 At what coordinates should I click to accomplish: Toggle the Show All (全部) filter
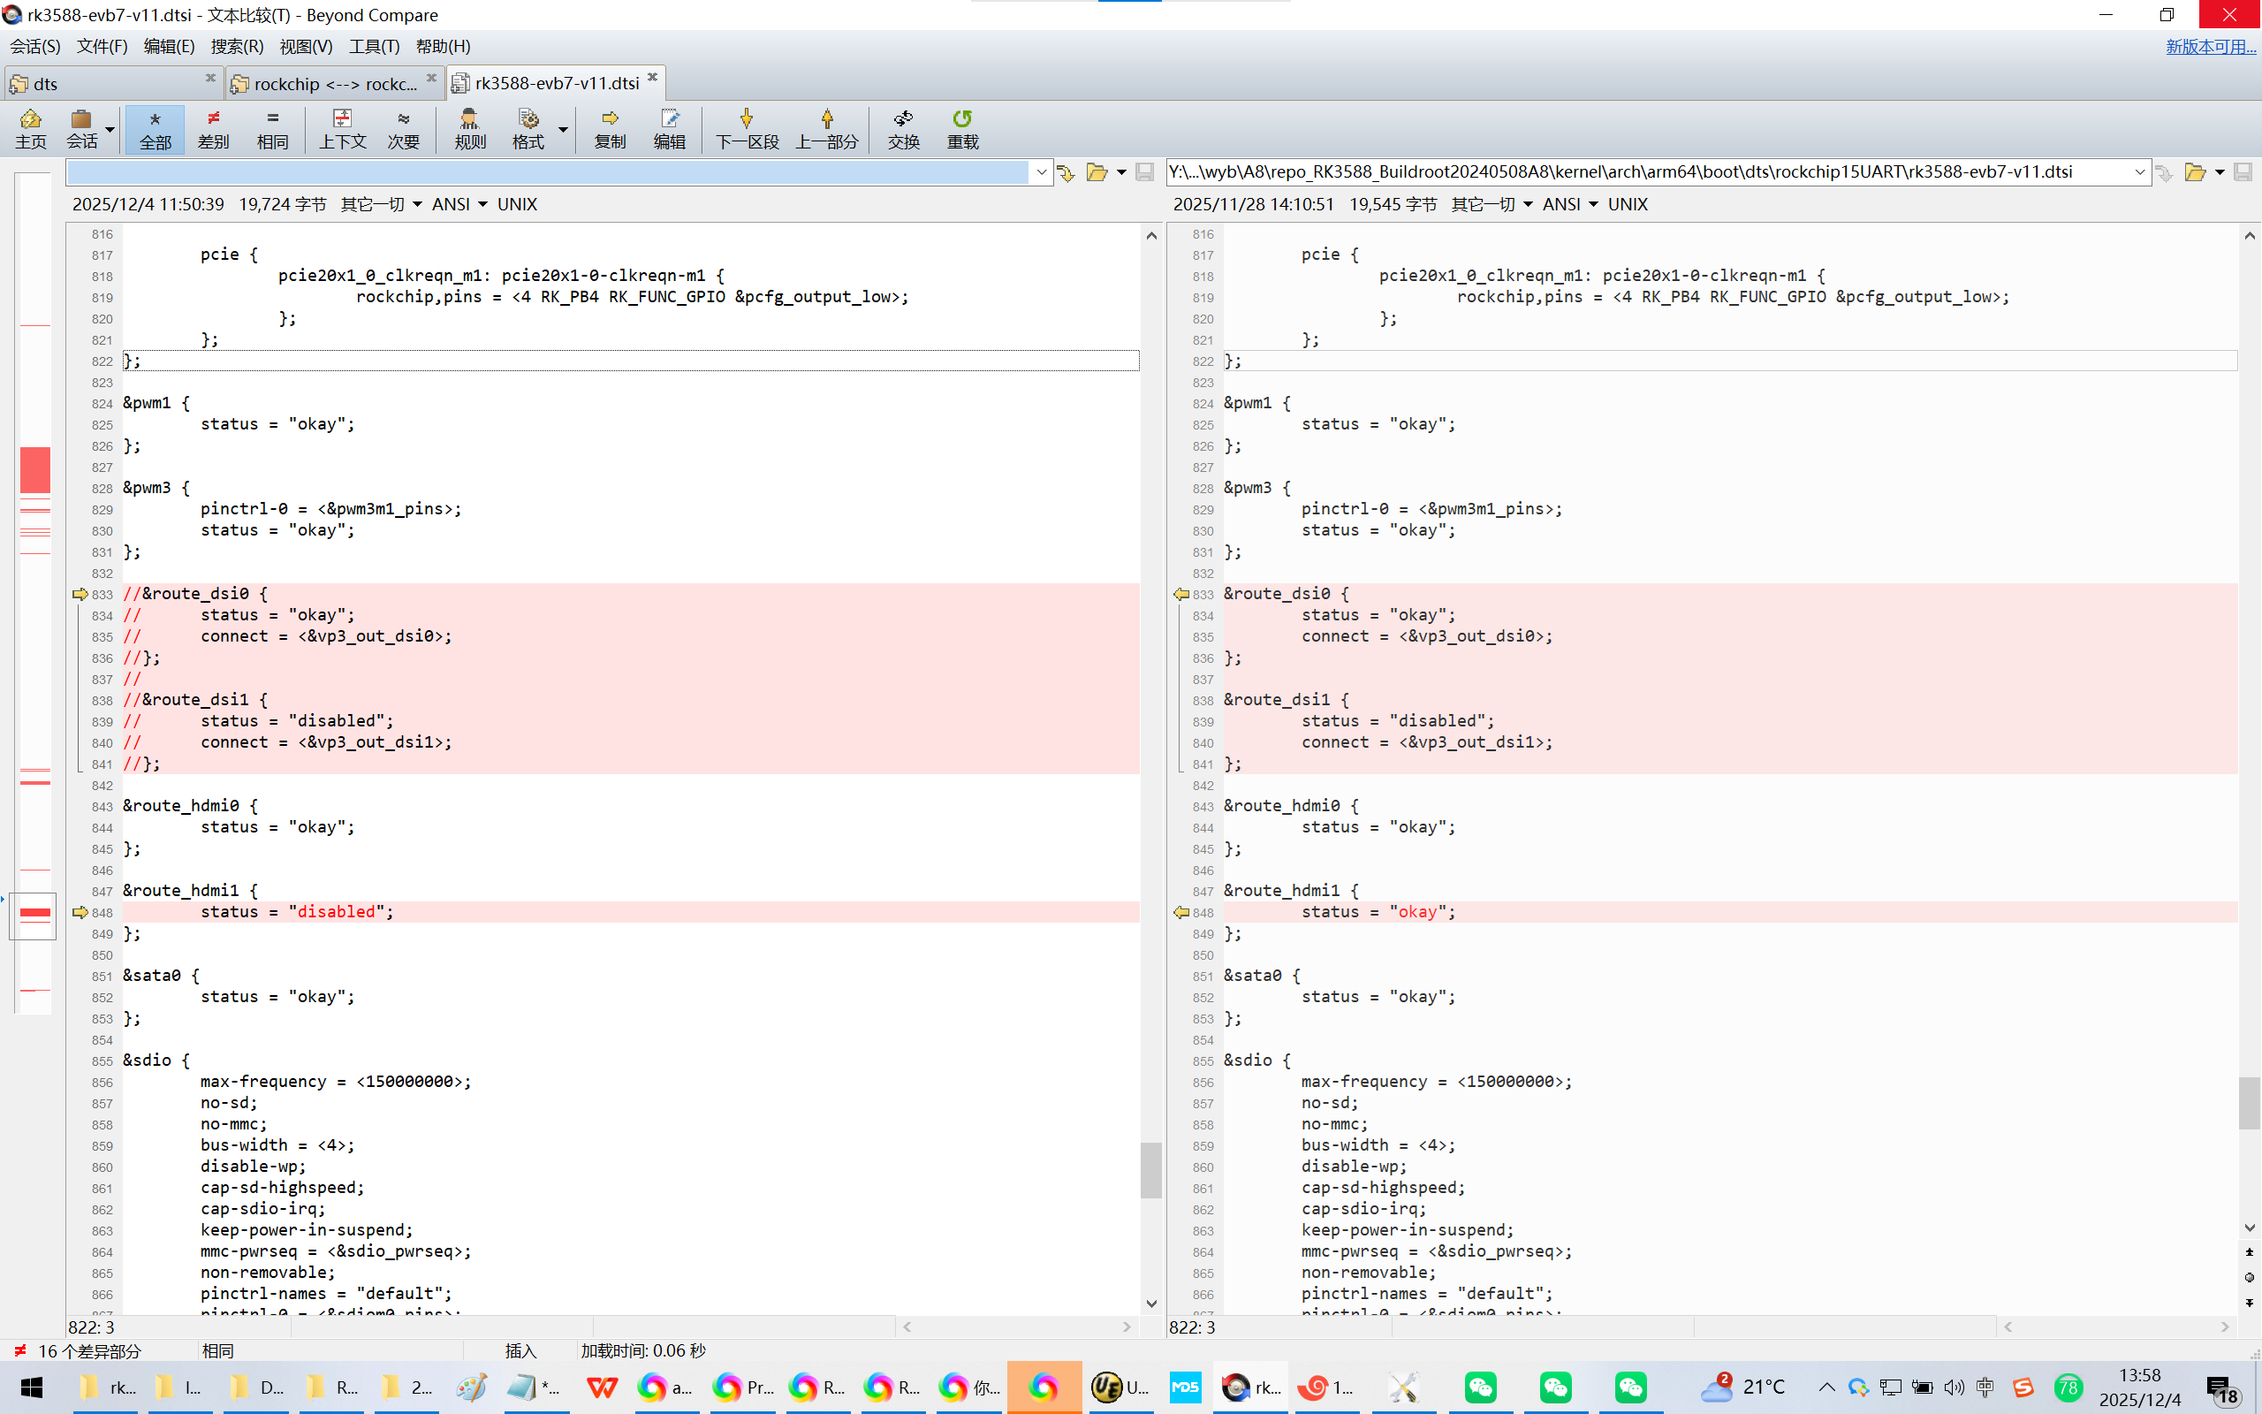(x=156, y=128)
